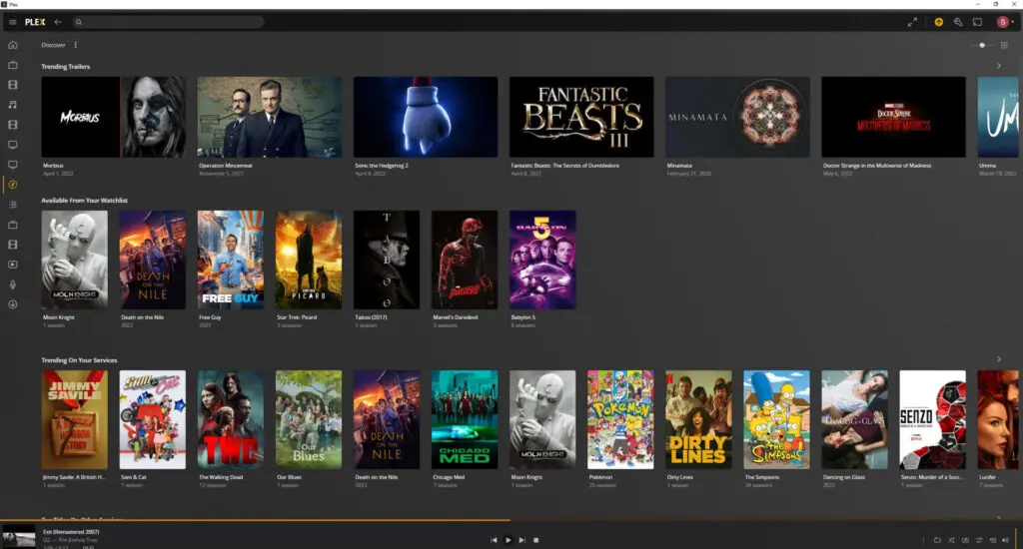Toggle shuffle in the player bar
The width and height of the screenshot is (1023, 549).
951,540
